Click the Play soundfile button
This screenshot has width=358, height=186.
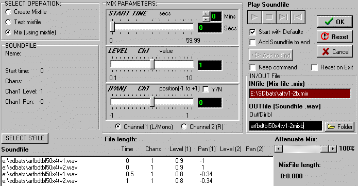click(254, 17)
